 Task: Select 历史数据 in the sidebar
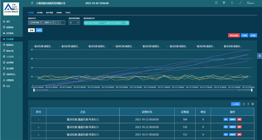click(11, 39)
